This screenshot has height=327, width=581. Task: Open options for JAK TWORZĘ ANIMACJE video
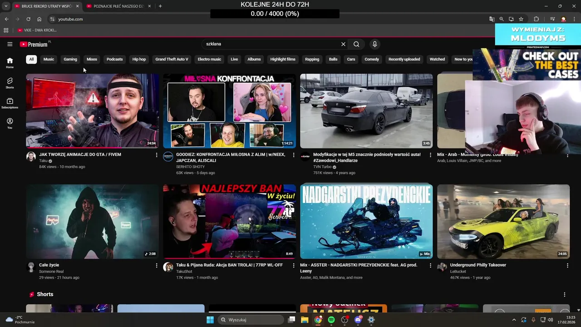[x=157, y=155]
